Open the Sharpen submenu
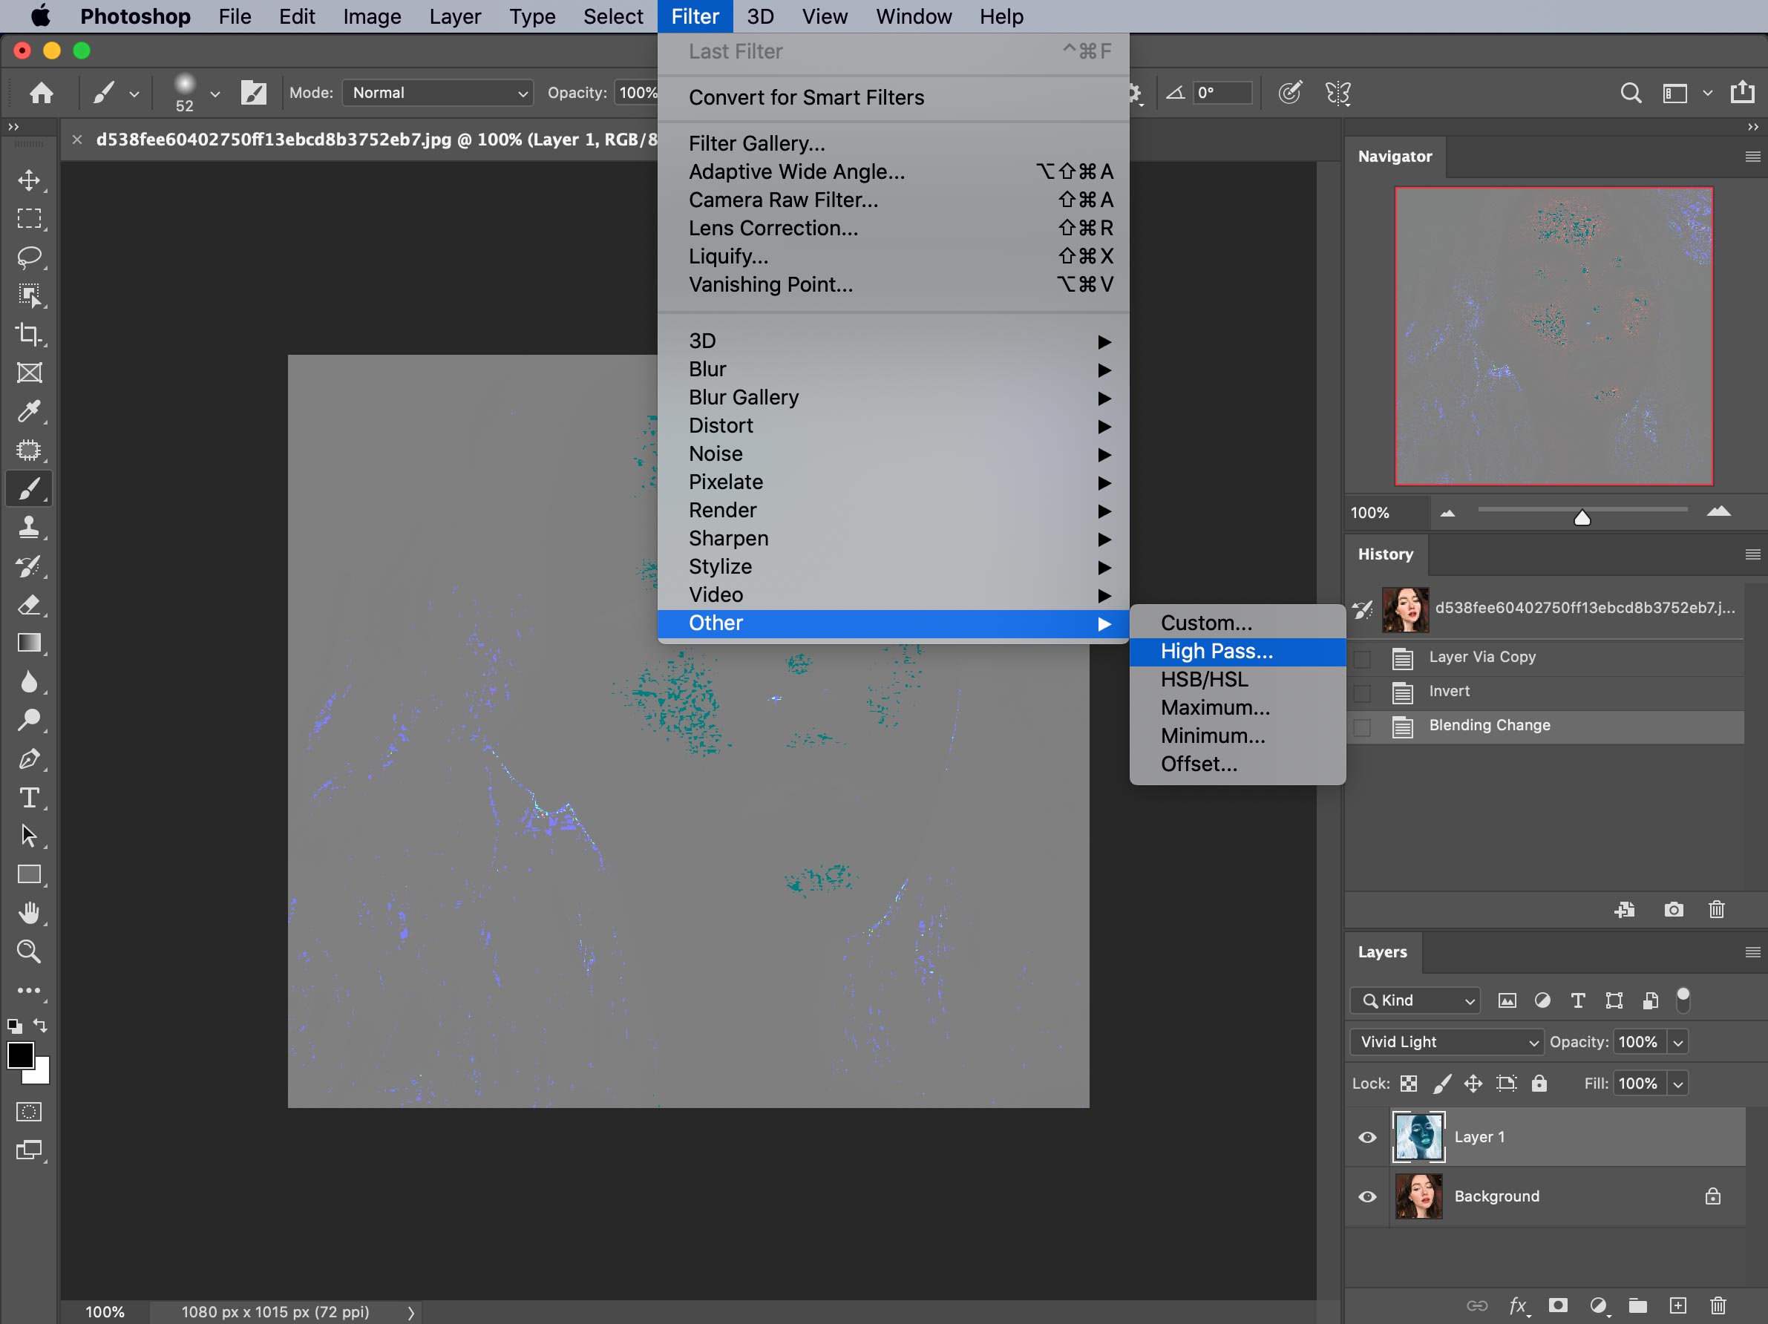Screen dimensions: 1768x1324 coord(893,539)
